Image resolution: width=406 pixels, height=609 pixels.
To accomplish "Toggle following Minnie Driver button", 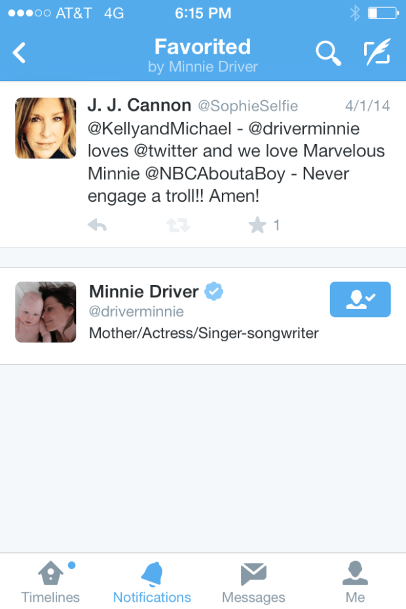I will tap(360, 299).
